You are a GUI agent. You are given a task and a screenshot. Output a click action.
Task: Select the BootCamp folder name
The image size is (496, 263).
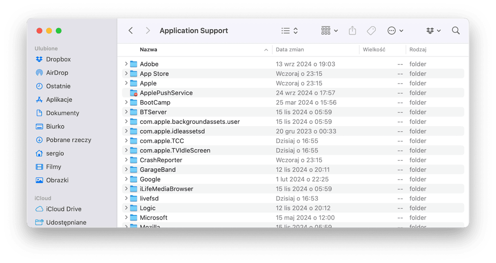coord(155,103)
